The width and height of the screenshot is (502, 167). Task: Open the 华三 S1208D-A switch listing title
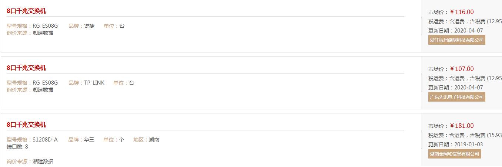26,125
